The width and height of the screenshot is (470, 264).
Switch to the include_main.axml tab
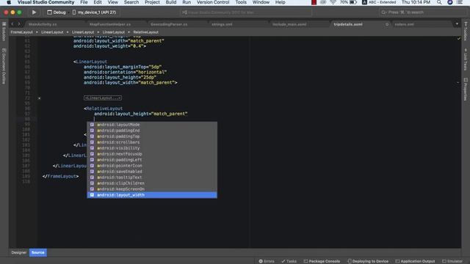click(289, 24)
